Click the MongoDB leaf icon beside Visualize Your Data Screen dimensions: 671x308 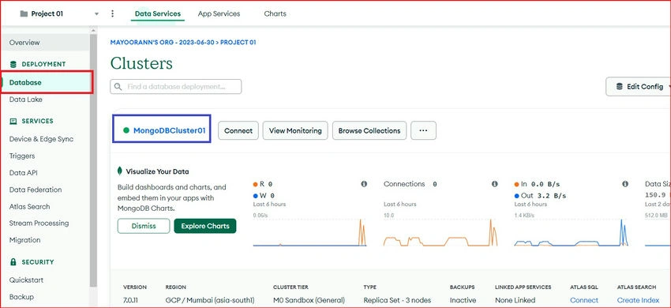point(120,171)
